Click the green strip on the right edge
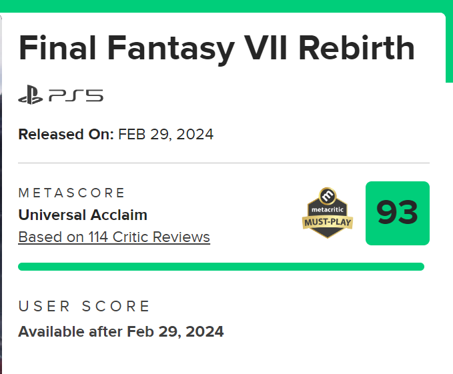 (449, 47)
